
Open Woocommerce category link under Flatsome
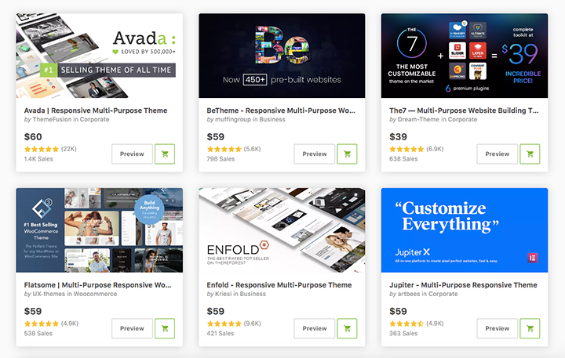pyautogui.click(x=95, y=294)
